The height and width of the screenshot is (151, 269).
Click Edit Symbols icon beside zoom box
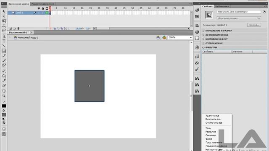click(x=164, y=37)
